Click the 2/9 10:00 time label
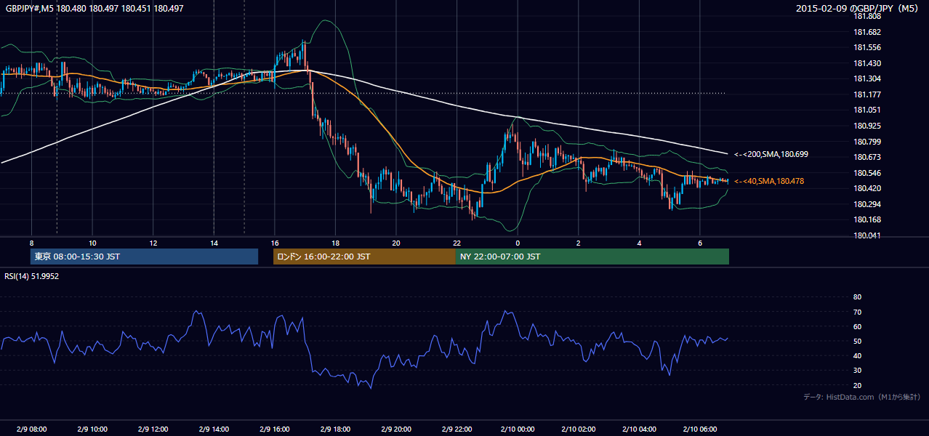The width and height of the screenshot is (929, 436). (92, 429)
